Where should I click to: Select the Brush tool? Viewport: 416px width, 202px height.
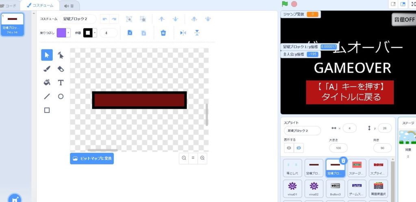pyautogui.click(x=47, y=69)
